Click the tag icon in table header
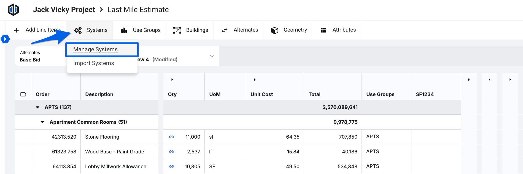Viewport: 523px width, 174px height. pos(23,94)
